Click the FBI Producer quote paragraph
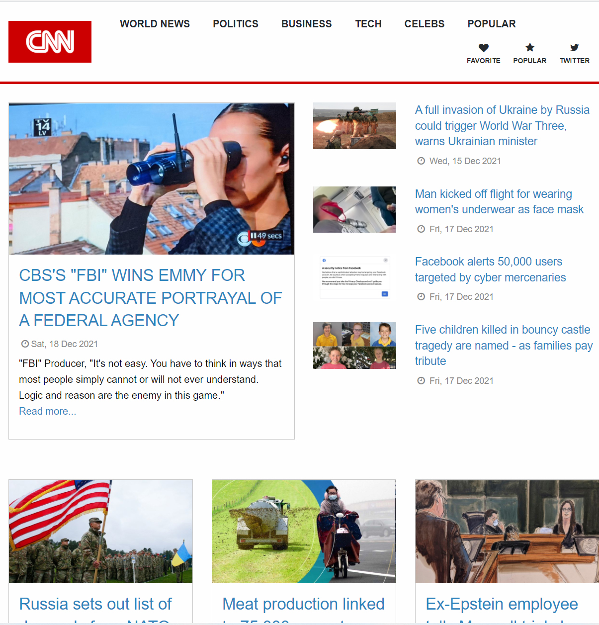 click(150, 379)
